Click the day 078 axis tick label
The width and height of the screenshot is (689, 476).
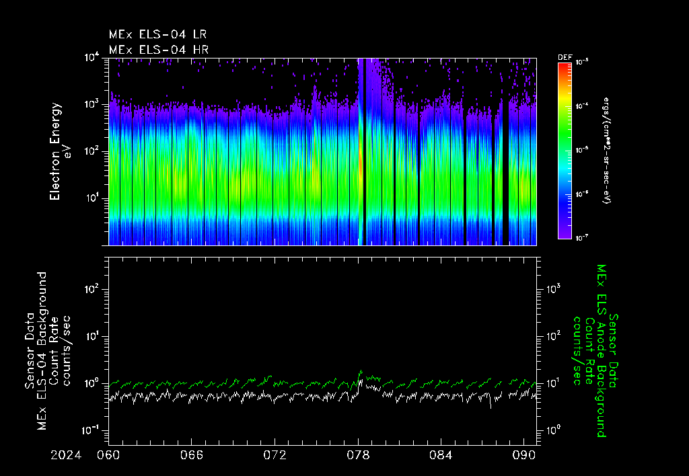(358, 455)
